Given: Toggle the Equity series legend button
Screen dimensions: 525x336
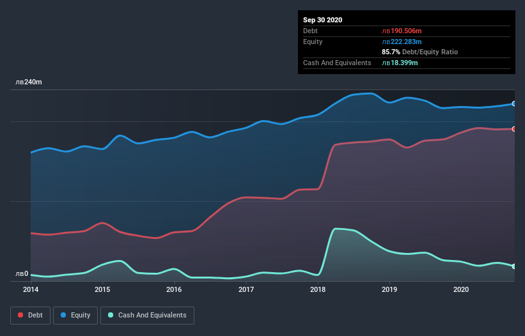Looking at the screenshot, I should tap(75, 316).
